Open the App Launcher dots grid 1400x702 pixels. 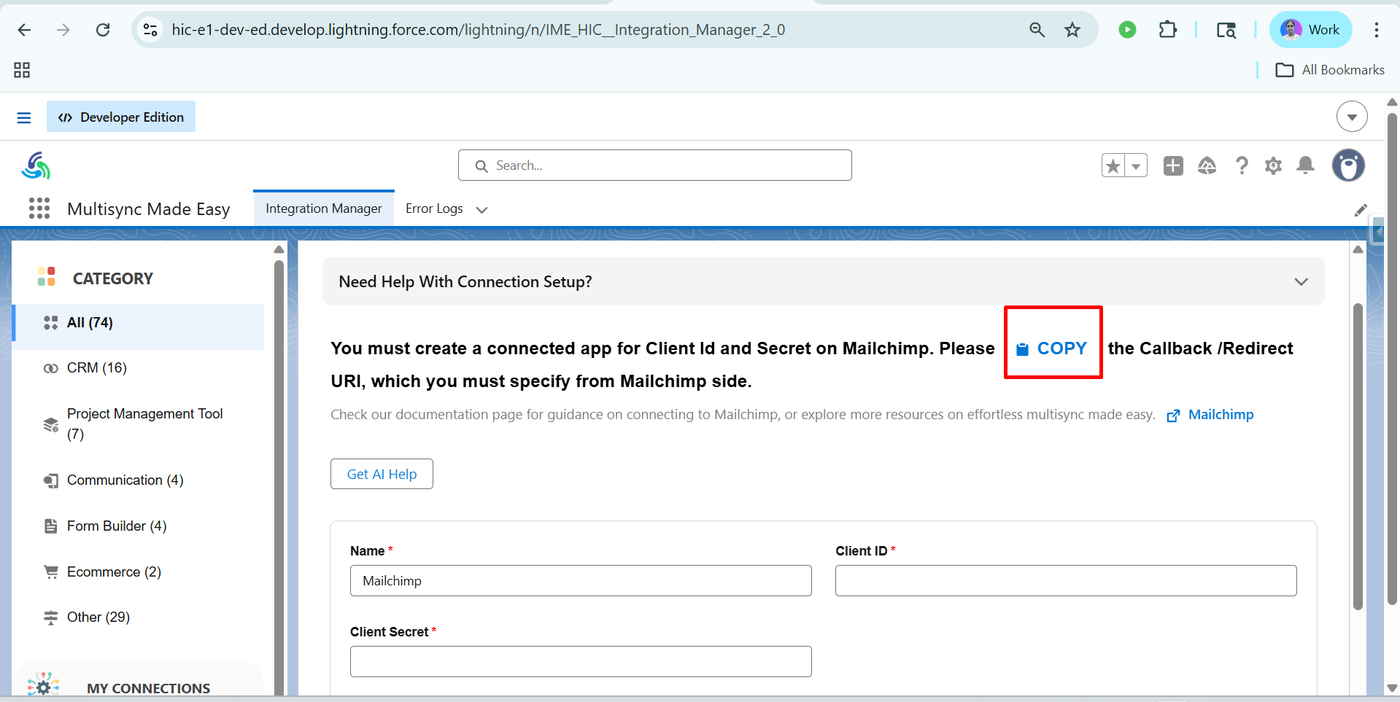pyautogui.click(x=39, y=208)
